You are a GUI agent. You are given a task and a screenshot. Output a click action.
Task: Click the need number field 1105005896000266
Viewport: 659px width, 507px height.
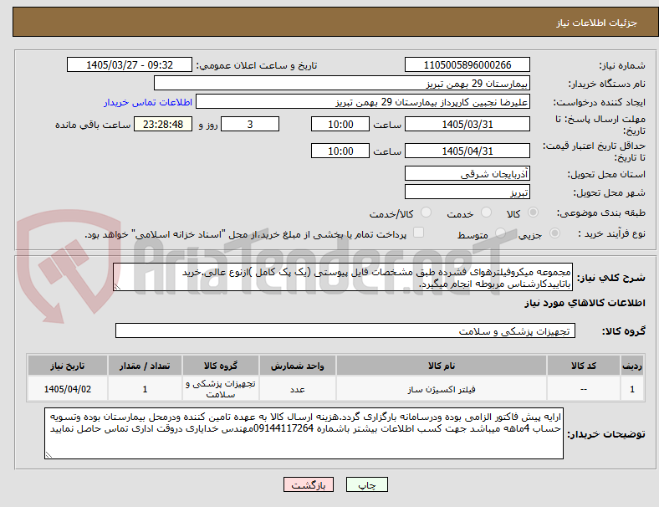[467, 64]
